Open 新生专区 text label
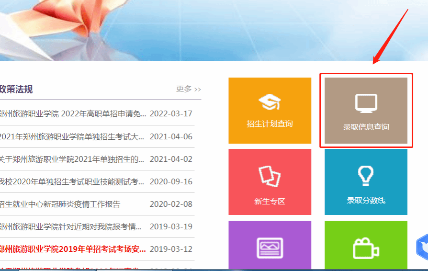This screenshot has width=428, height=271. [x=270, y=201]
